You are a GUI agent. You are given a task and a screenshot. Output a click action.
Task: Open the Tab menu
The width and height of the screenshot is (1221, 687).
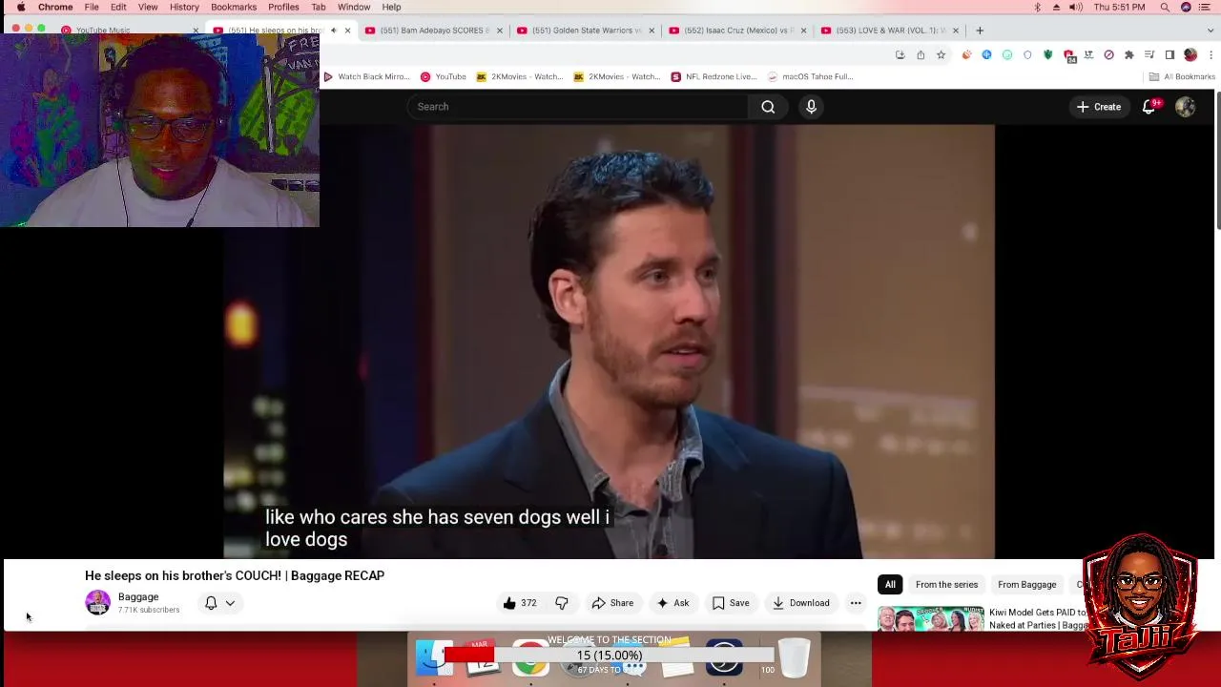coord(319,7)
